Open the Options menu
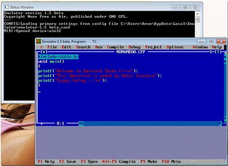Screen dimensions: 228x166 pyautogui.click(x=175, y=47)
